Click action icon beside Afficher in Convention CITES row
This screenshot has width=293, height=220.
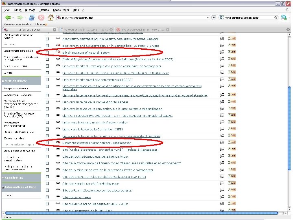(222, 129)
